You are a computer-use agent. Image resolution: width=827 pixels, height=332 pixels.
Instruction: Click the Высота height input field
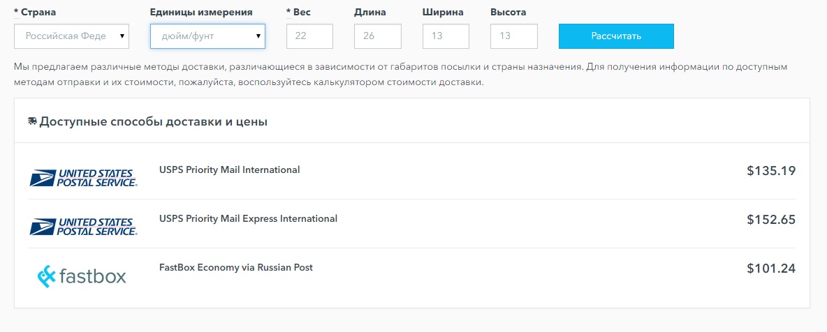point(514,36)
